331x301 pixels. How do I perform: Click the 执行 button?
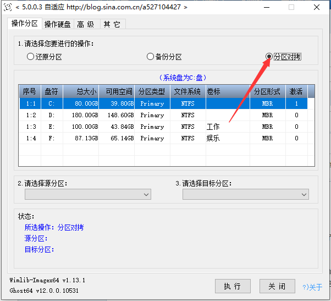(232, 286)
